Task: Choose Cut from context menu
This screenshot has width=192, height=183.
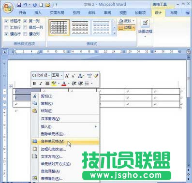Action: [x=65, y=96]
